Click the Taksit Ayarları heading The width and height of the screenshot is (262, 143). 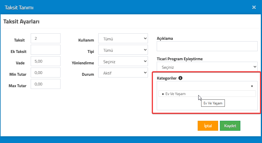21,21
